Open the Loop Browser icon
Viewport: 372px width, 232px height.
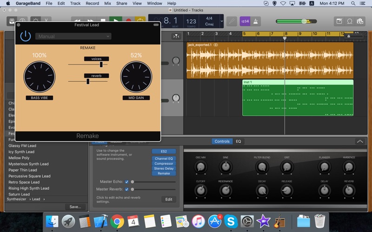[350, 21]
